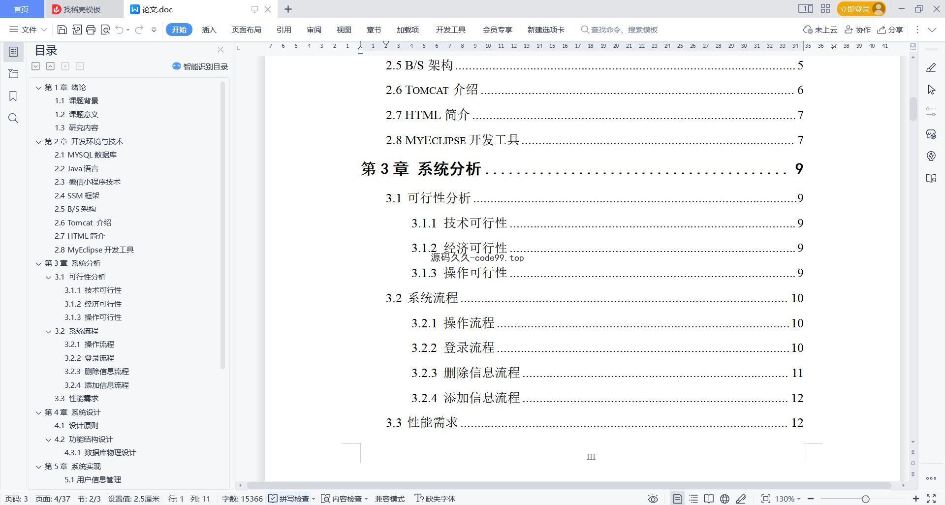Viewport: 945px width, 505px height.
Task: Click 协作 collaborate button
Action: (x=857, y=30)
